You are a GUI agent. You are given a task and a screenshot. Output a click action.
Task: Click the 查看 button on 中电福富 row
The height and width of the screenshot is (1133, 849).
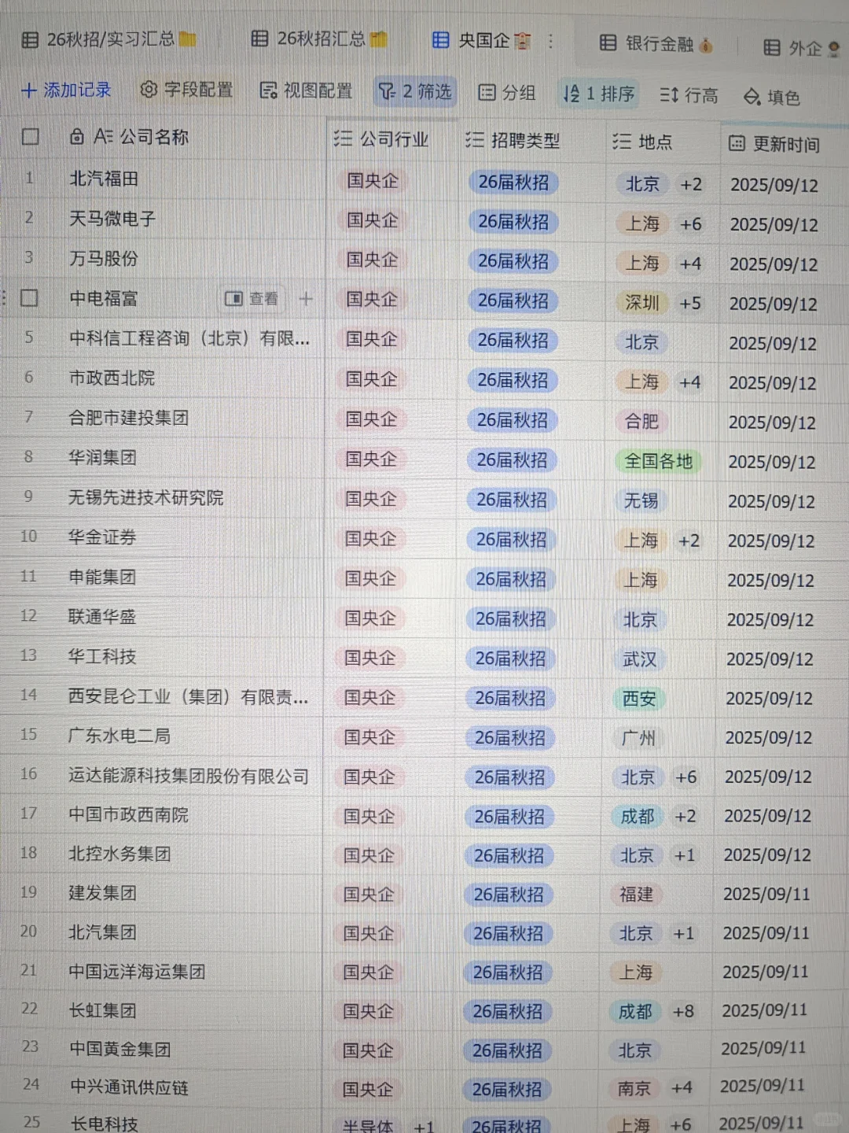click(x=252, y=299)
